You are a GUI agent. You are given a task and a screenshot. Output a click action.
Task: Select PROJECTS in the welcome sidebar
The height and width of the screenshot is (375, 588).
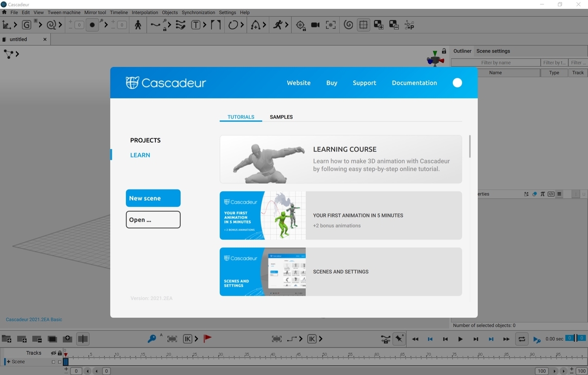(146, 140)
